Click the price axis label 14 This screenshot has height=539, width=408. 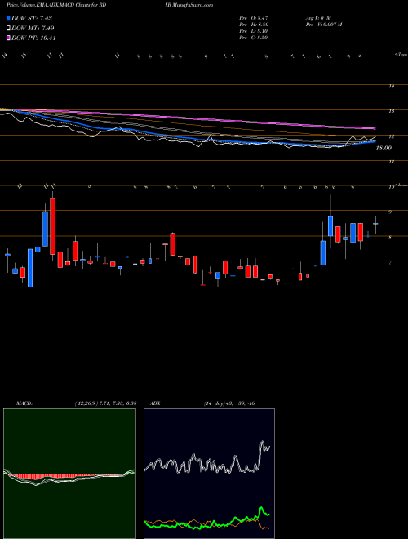(x=391, y=87)
